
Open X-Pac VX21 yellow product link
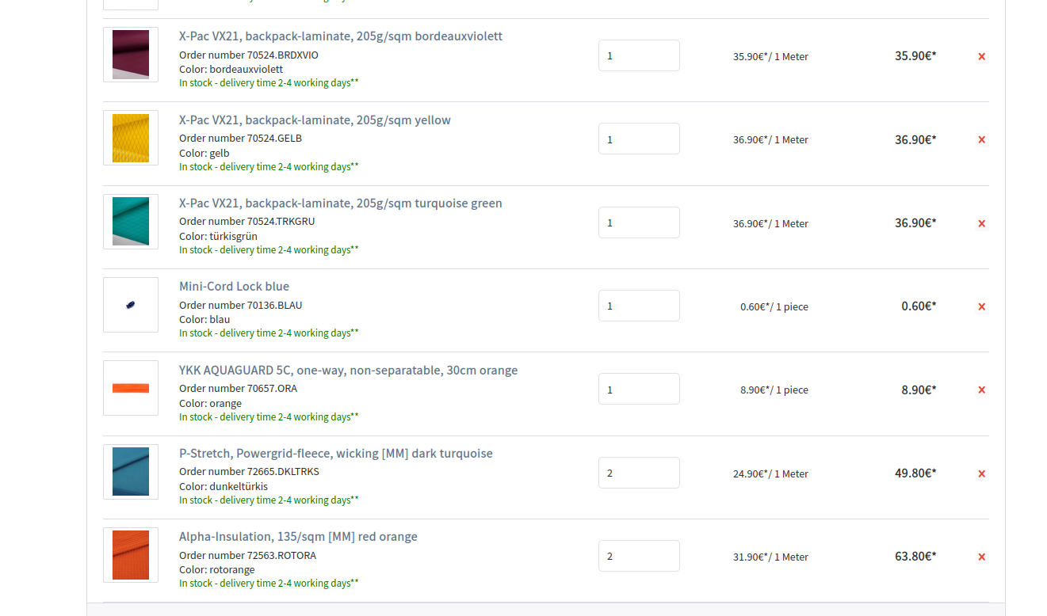point(315,120)
